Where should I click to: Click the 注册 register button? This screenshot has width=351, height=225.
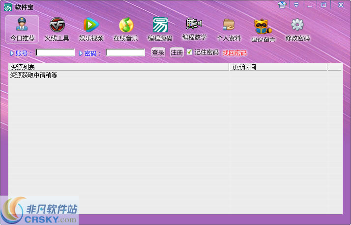click(177, 52)
